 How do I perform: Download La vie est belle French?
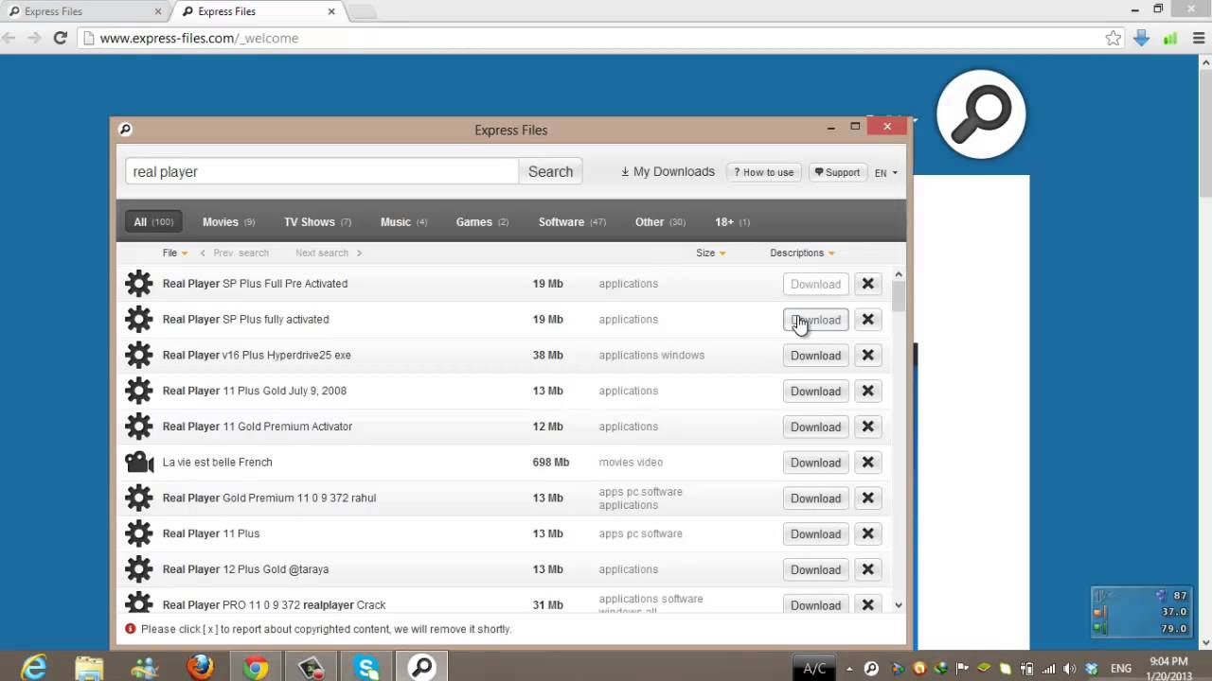tap(815, 463)
